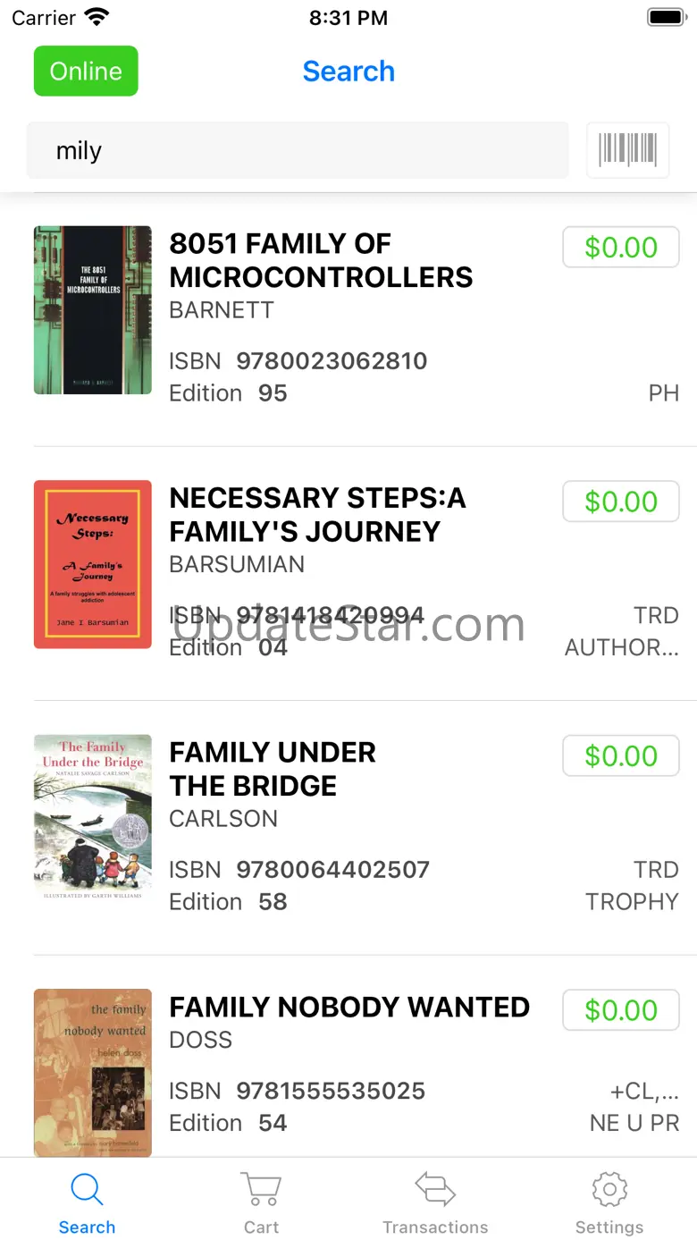
Task: Click the search field containing "mily"
Action: (x=298, y=150)
